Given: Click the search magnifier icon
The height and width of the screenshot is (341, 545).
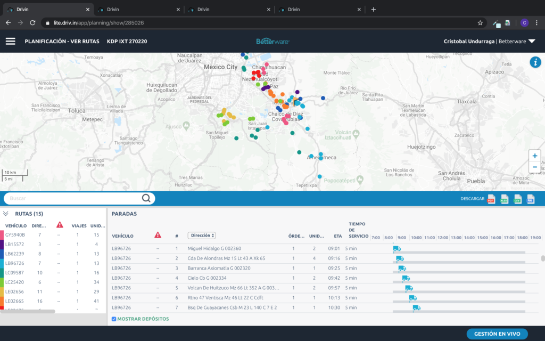Looking at the screenshot, I should tap(146, 198).
